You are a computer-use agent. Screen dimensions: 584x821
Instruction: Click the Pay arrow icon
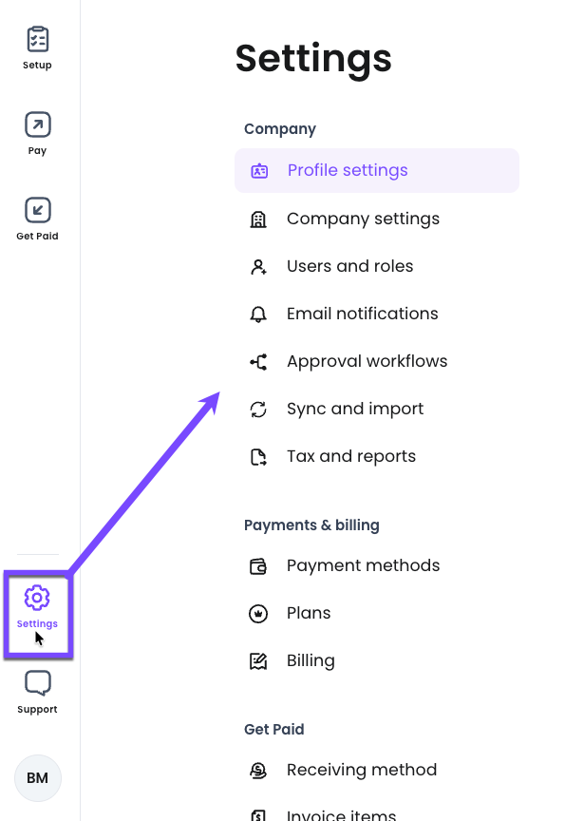pos(38,124)
